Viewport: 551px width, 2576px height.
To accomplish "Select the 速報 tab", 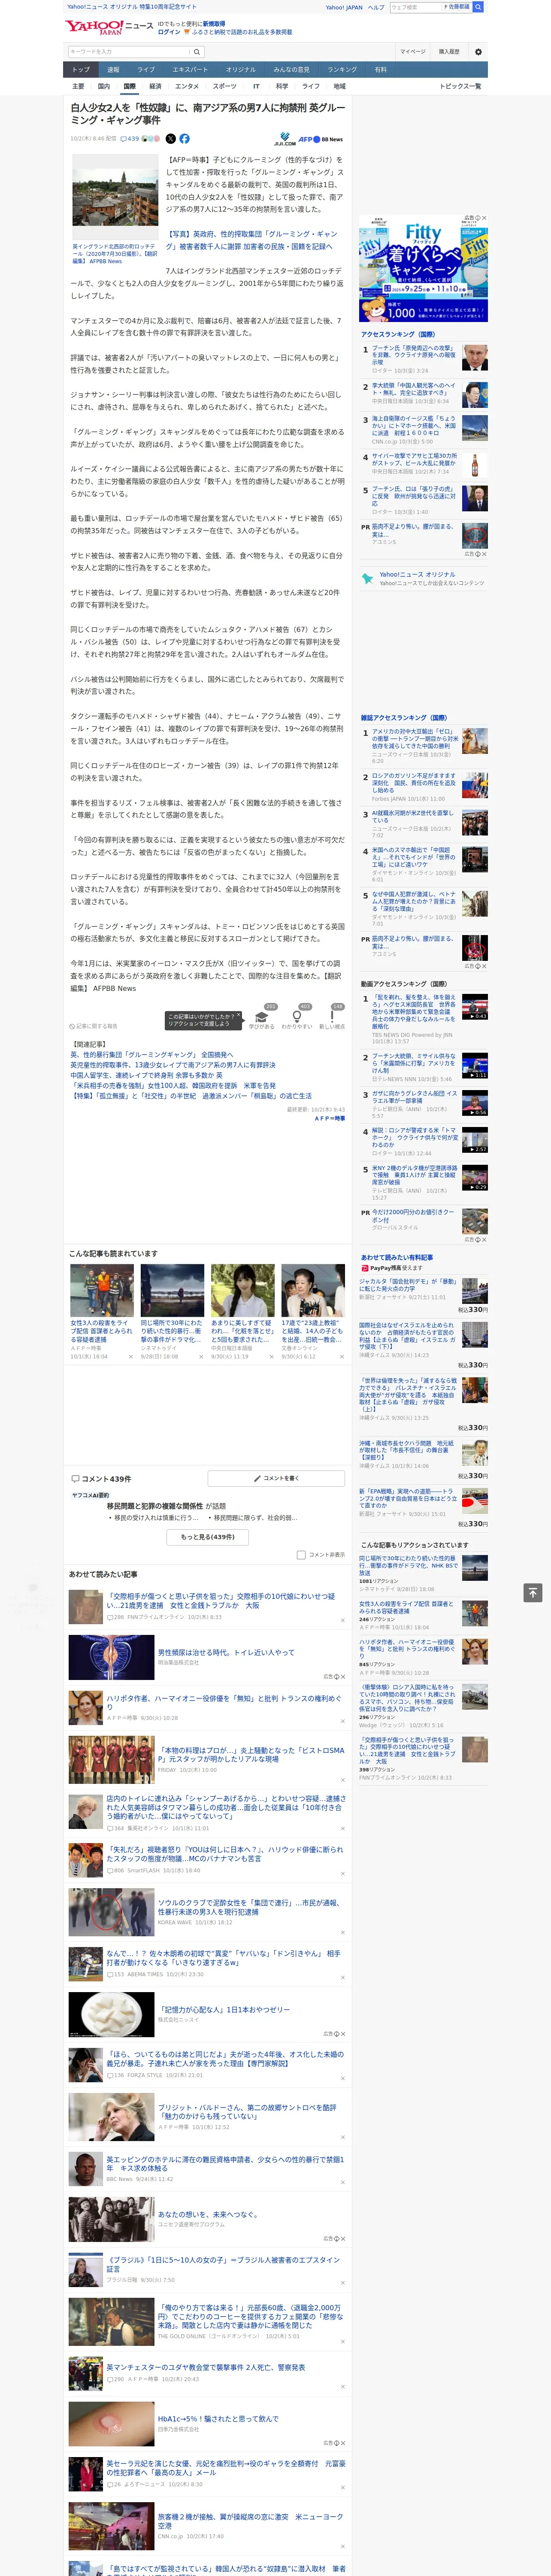I will [113, 70].
